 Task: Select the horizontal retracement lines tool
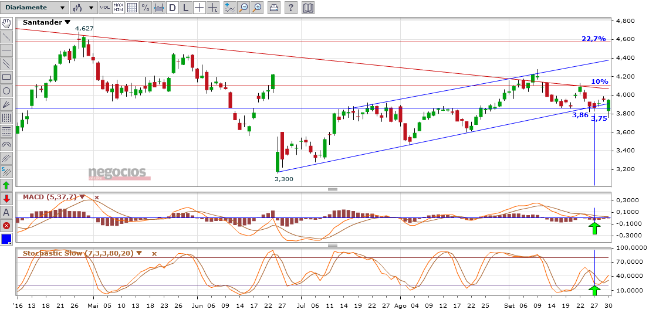pyautogui.click(x=6, y=131)
